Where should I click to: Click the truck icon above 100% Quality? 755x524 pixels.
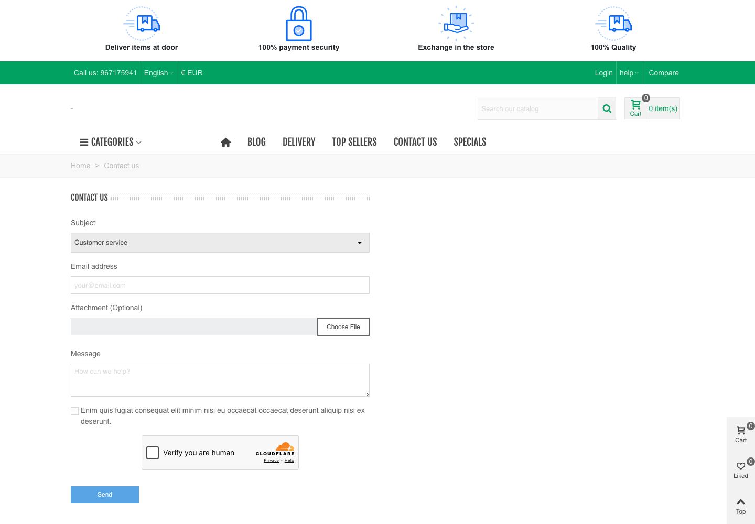click(613, 24)
